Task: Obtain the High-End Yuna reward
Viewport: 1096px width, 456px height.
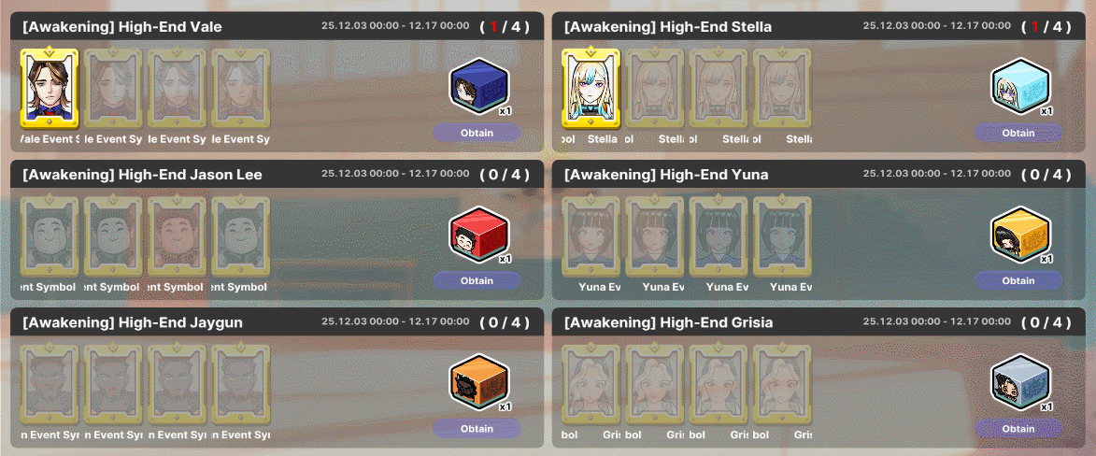Action: (x=1018, y=281)
